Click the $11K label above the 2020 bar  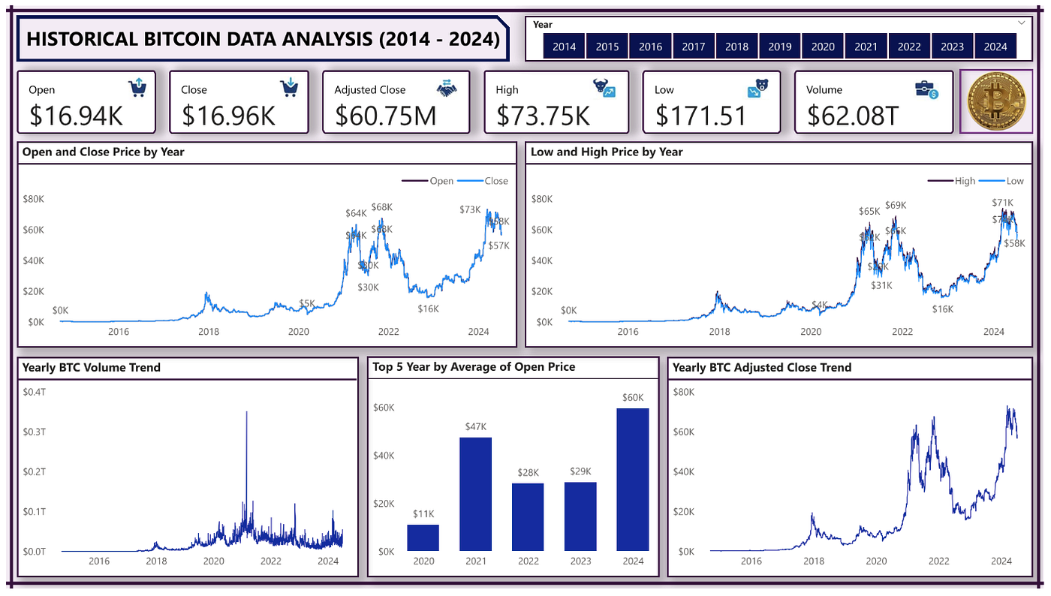[x=423, y=514]
